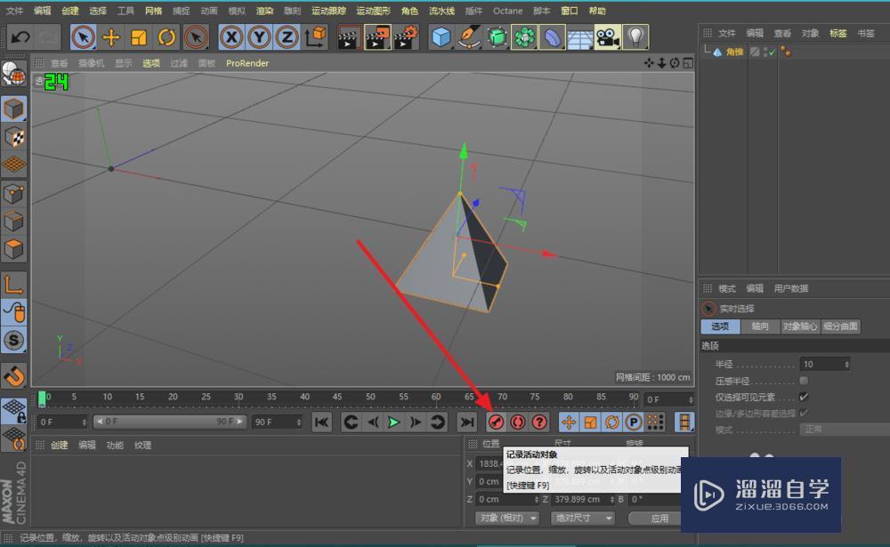
Task: Toggle 角锥 object enable checkmark
Action: (x=772, y=52)
